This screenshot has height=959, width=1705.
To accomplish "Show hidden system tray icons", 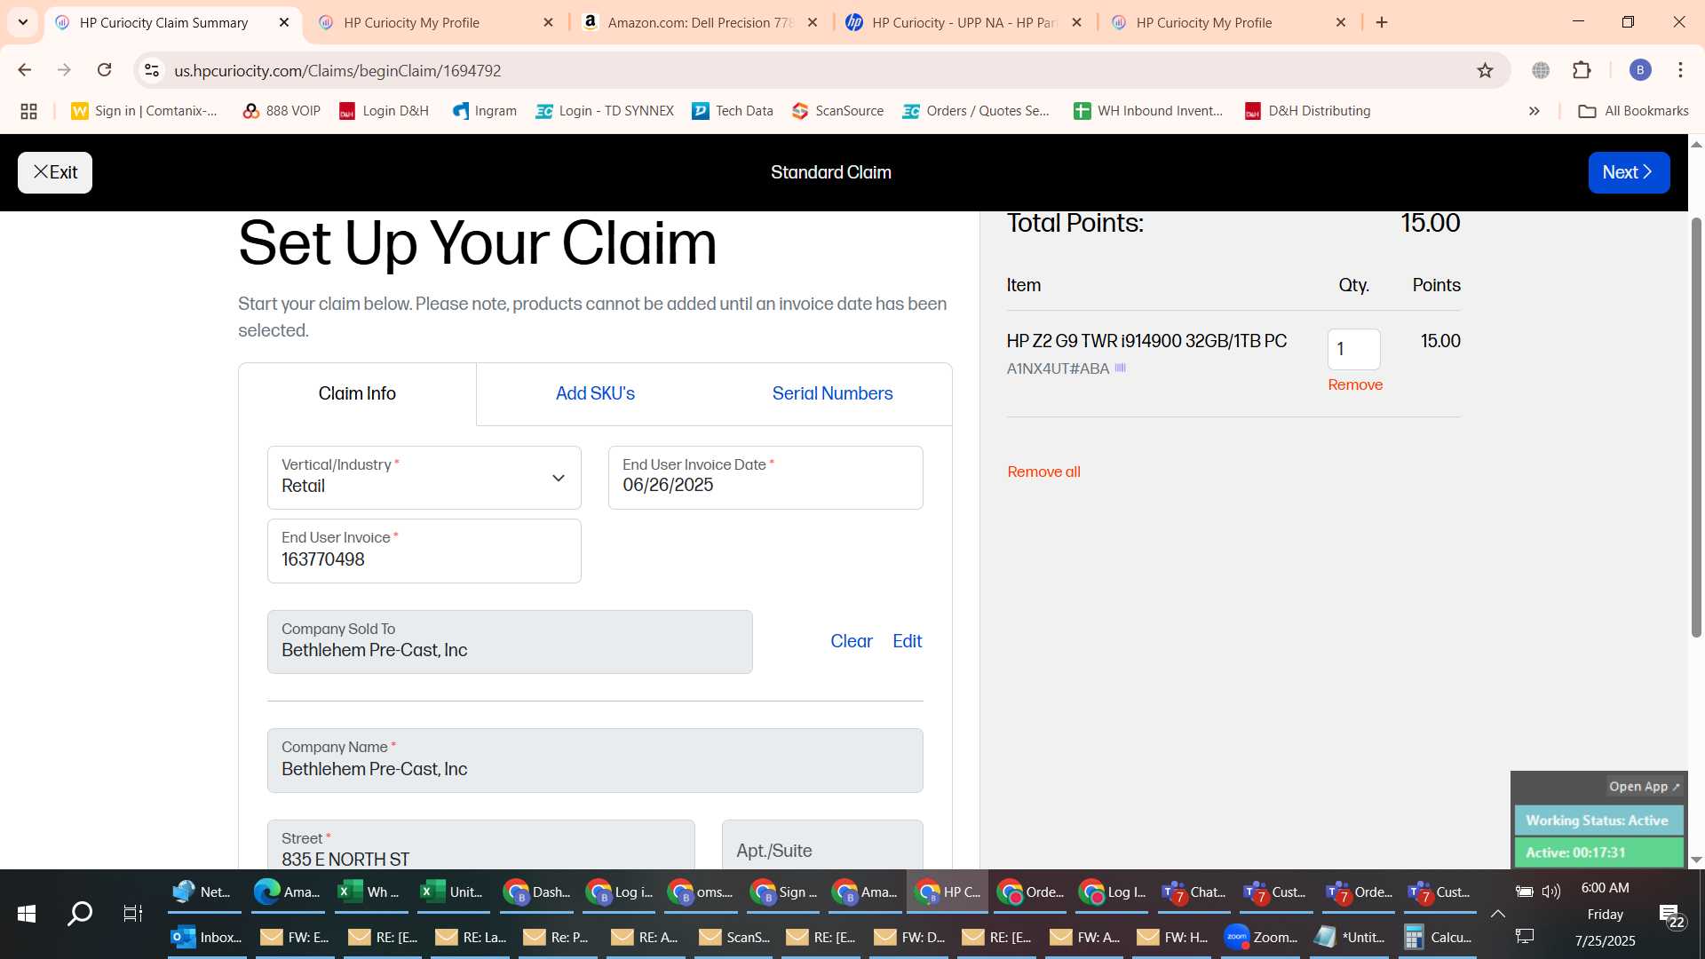I will coord(1497,914).
